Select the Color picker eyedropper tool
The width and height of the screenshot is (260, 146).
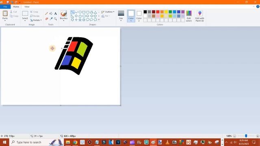coord(51,19)
